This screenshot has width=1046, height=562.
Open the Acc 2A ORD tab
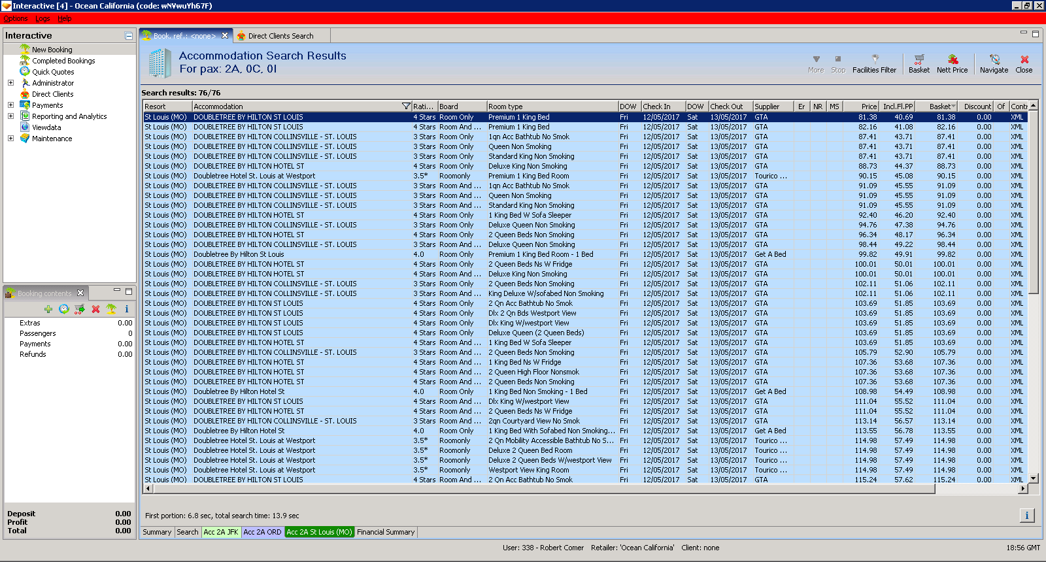pyautogui.click(x=262, y=532)
